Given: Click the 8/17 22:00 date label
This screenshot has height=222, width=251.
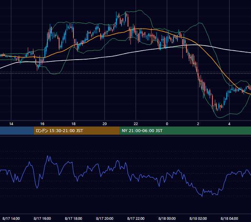Looking at the screenshot, I should [136, 218].
